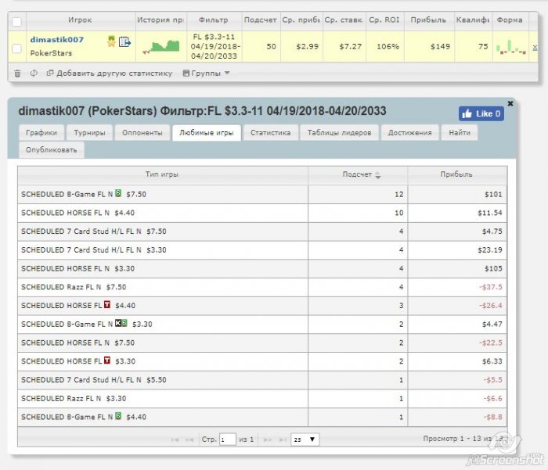The width and height of the screenshot is (548, 470).
Task: Open the dimastik007 player name link
Action: click(57, 39)
